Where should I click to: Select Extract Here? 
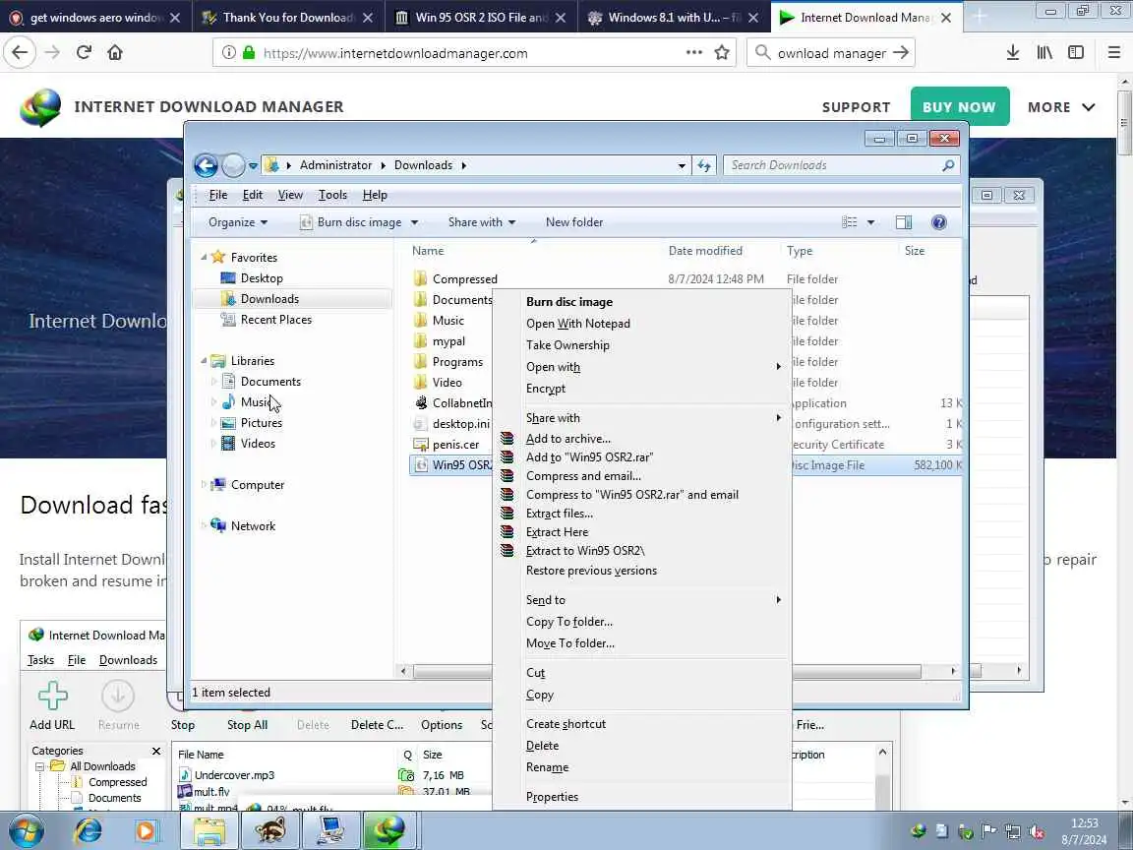(x=557, y=532)
